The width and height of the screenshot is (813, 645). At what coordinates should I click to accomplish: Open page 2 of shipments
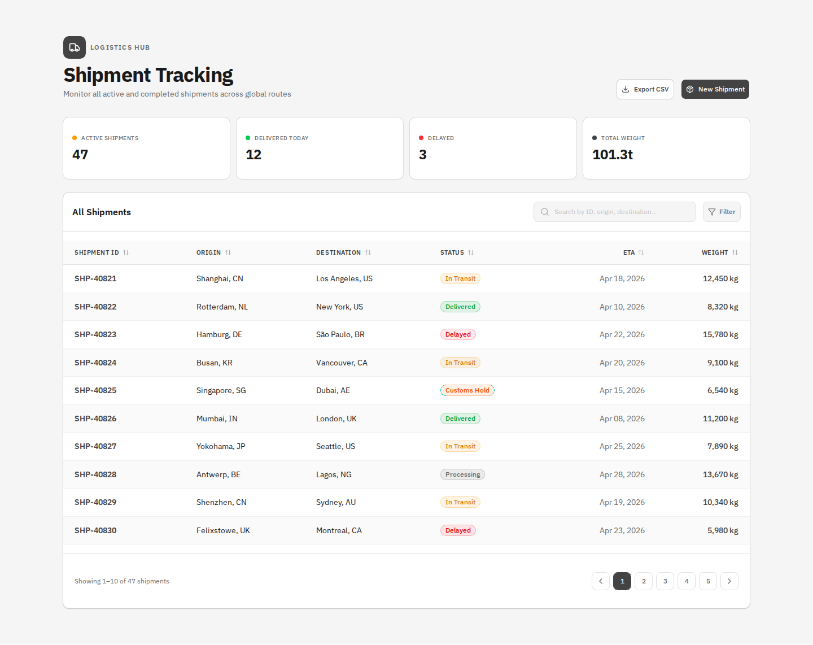coord(644,581)
